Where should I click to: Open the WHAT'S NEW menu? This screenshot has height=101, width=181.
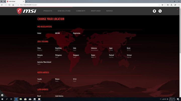pos(96,11)
